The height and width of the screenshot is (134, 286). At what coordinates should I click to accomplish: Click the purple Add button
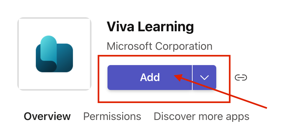150,78
